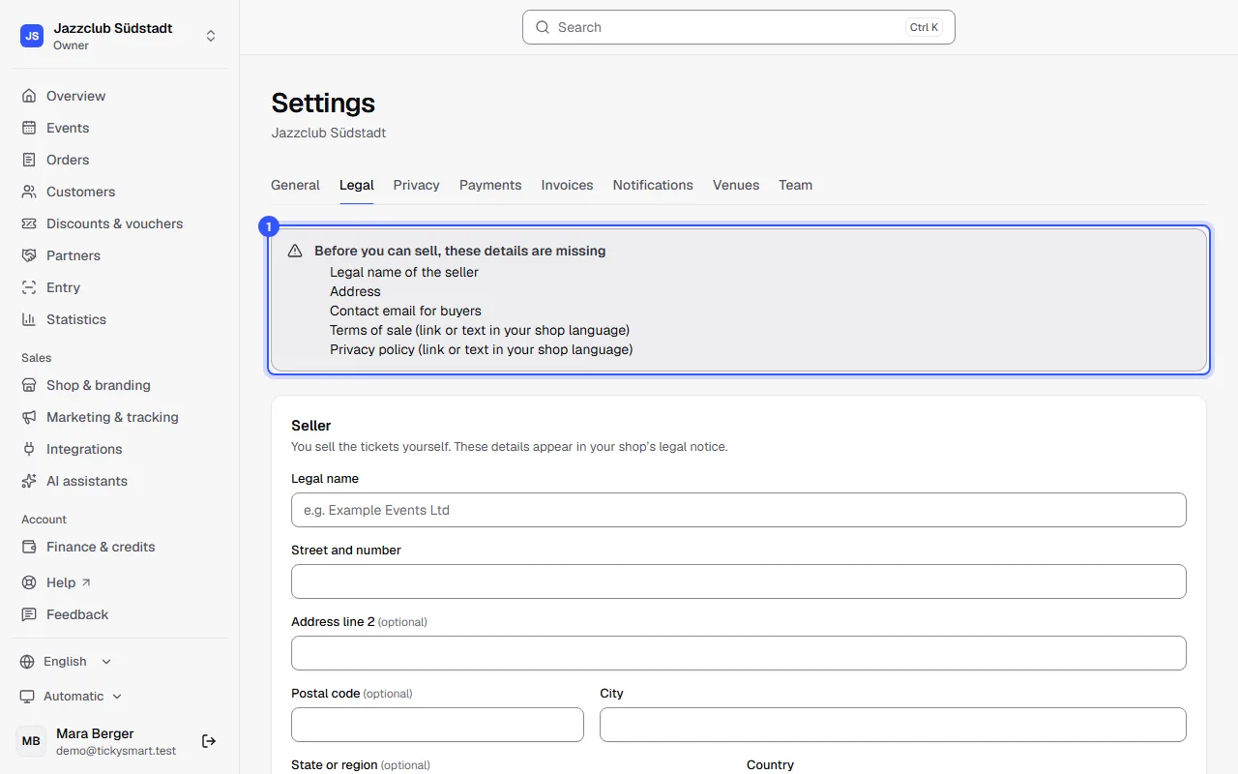The height and width of the screenshot is (774, 1238).
Task: Open the Help link in sidebar
Action: (x=120, y=582)
